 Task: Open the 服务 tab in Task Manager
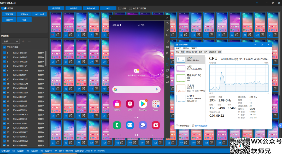pos(220,52)
